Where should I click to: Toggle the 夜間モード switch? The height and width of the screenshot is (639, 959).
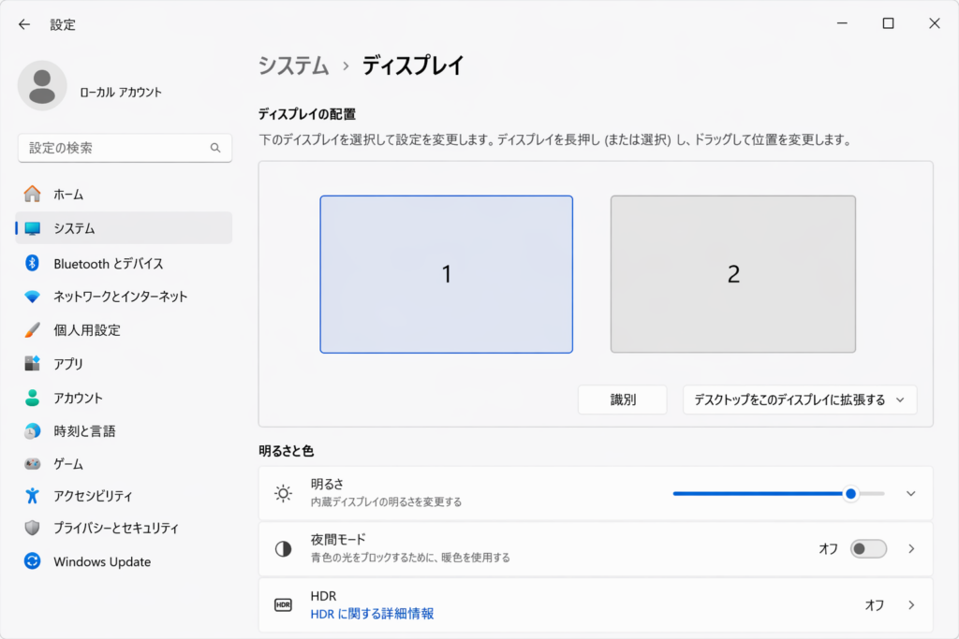[868, 548]
